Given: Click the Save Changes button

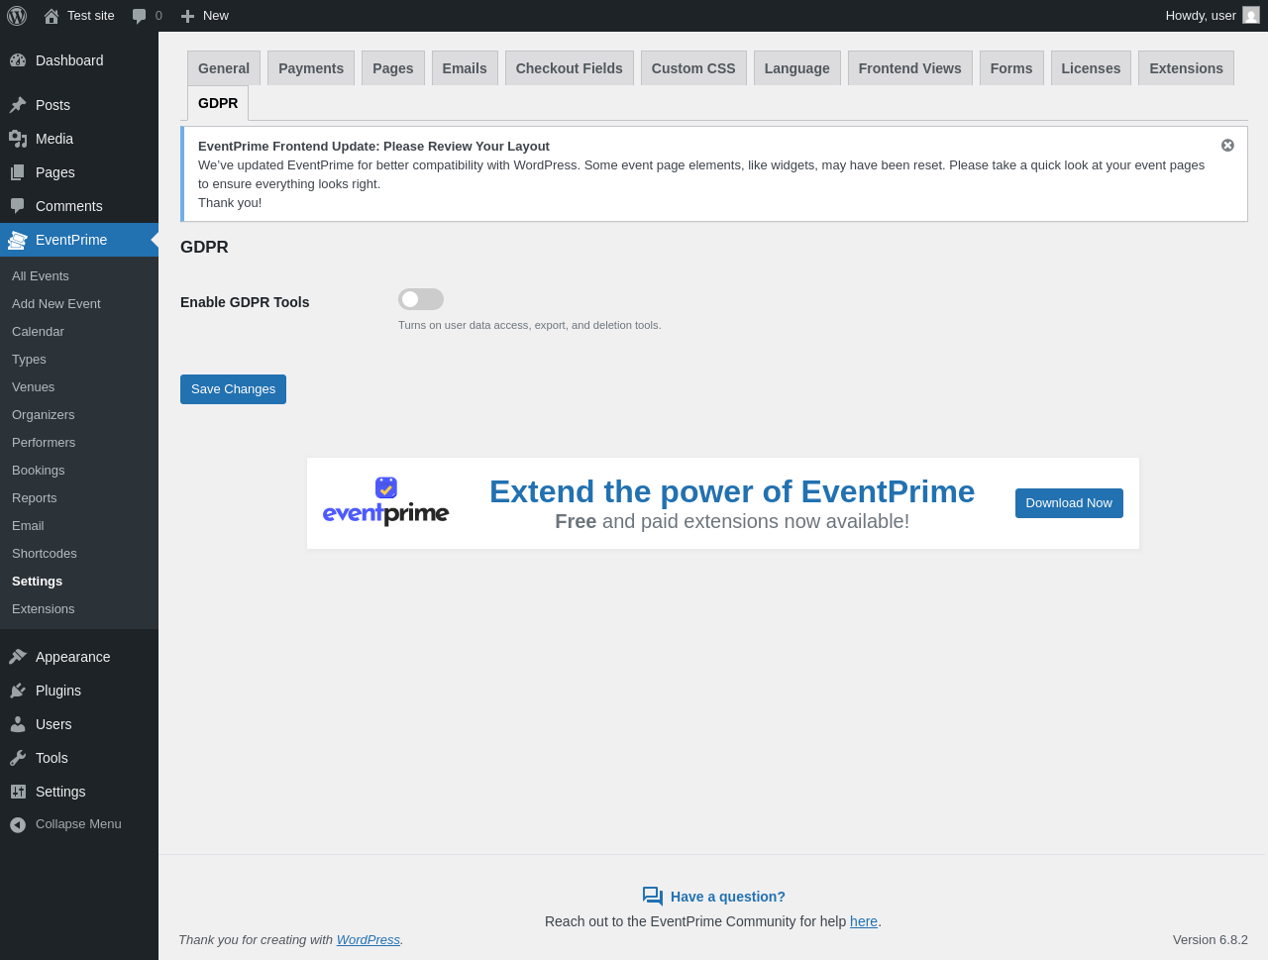Looking at the screenshot, I should tap(233, 389).
